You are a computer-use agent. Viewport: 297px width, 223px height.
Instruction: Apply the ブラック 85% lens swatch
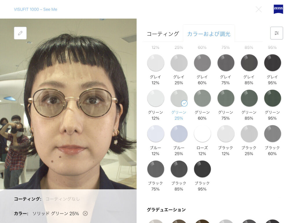click(x=179, y=169)
